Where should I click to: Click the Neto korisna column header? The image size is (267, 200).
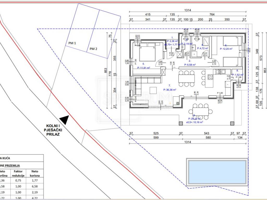35,173
